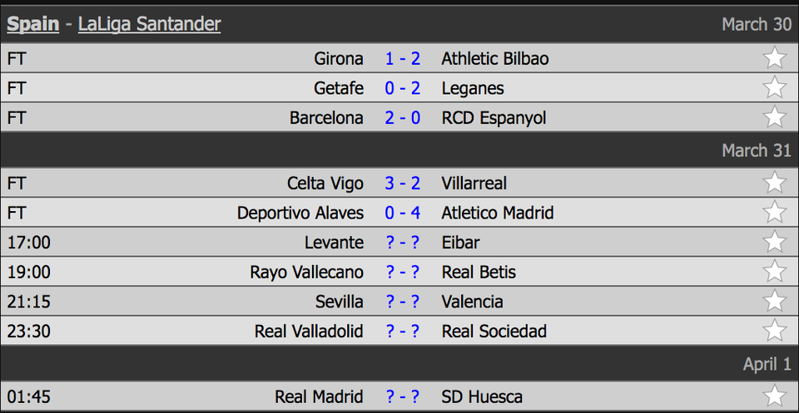Open the Girona 1 - 2 score details
Viewport: 799px width, 413px height.
[x=403, y=59]
